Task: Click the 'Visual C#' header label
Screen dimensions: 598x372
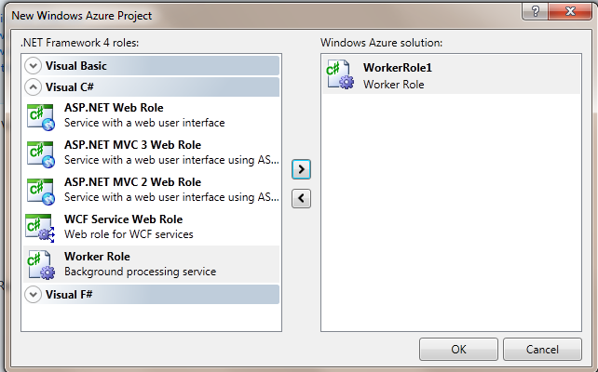Action: pos(70,87)
